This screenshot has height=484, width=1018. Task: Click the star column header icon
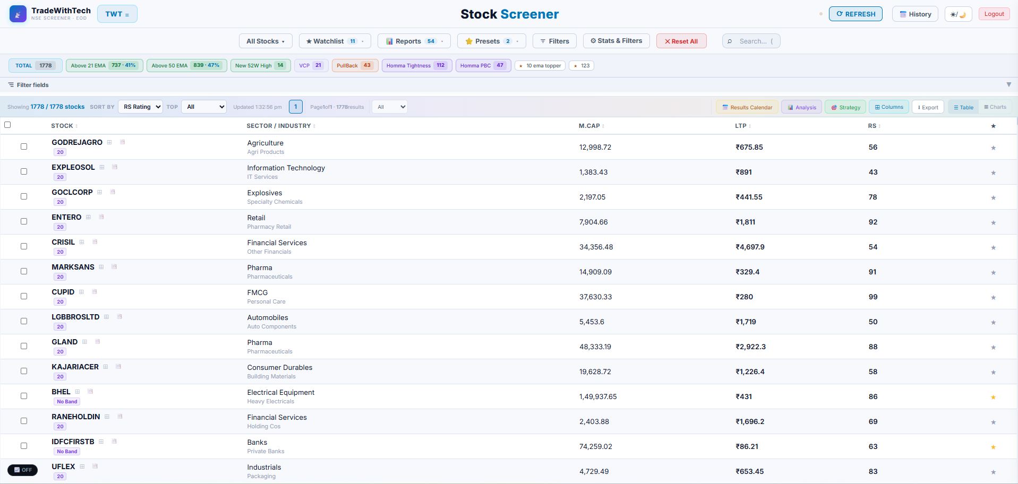(993, 126)
